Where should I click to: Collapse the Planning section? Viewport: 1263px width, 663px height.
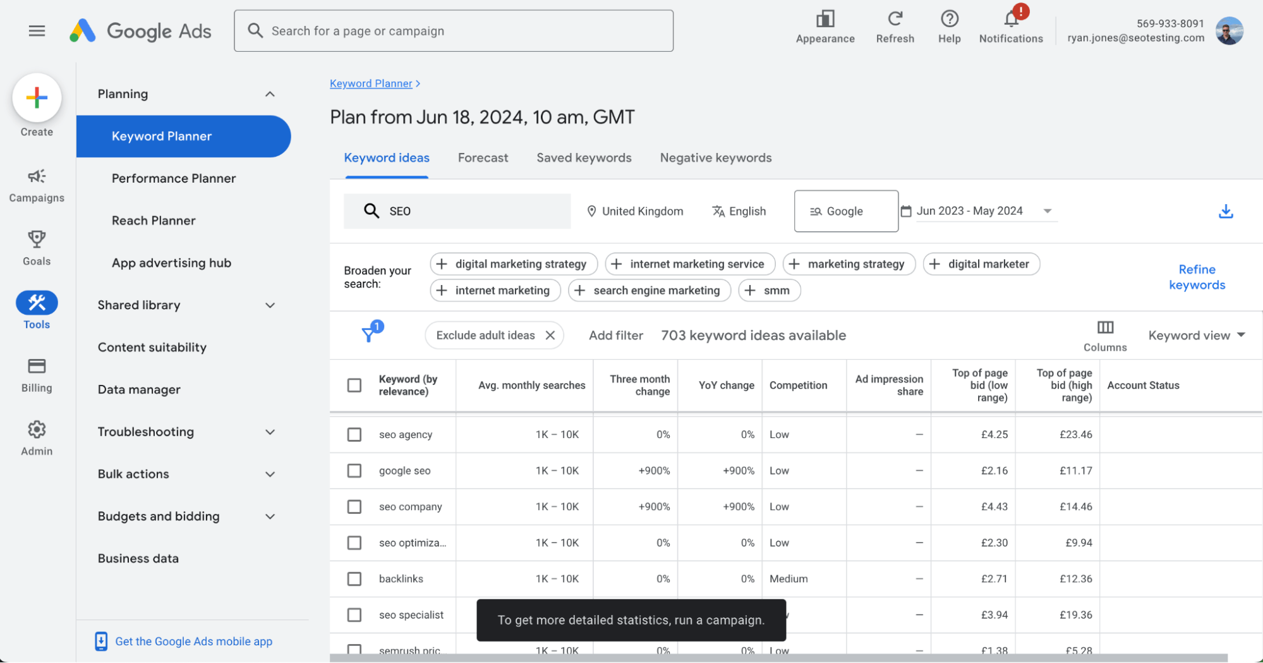(x=270, y=94)
